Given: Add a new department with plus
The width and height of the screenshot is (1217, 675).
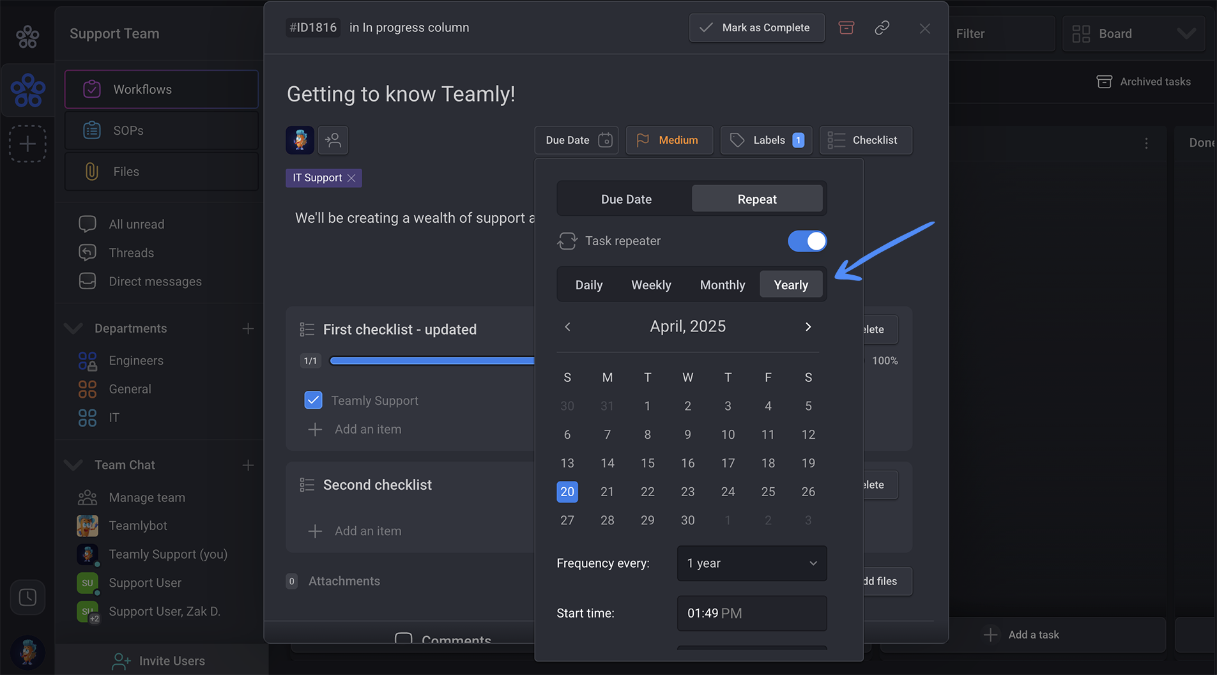Looking at the screenshot, I should (x=248, y=328).
